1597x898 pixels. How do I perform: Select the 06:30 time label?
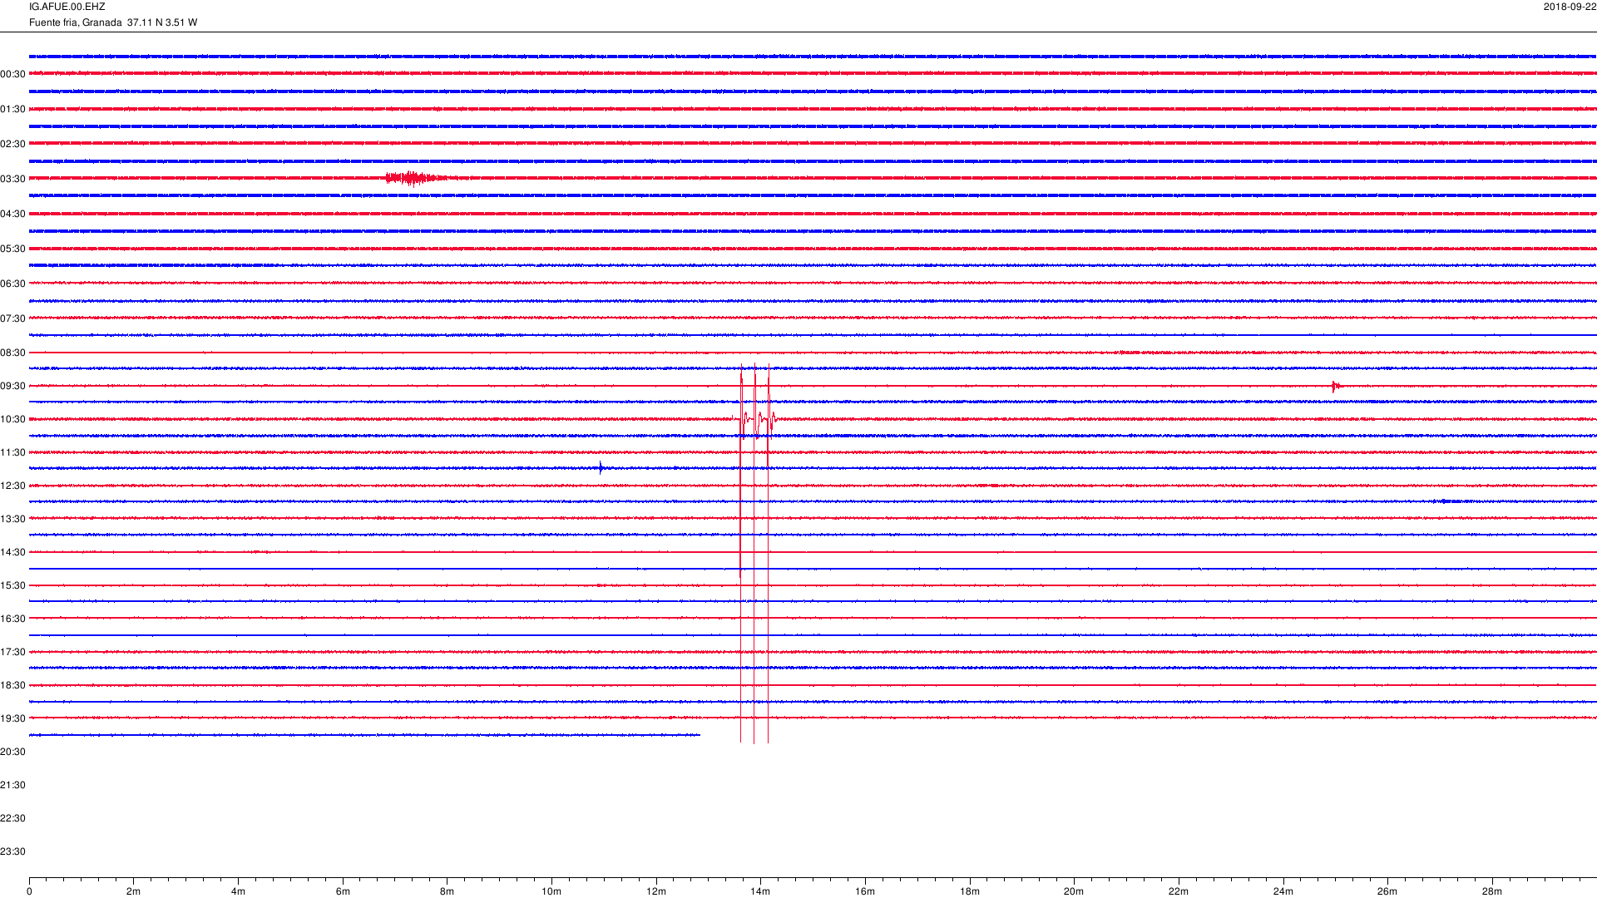tap(12, 284)
